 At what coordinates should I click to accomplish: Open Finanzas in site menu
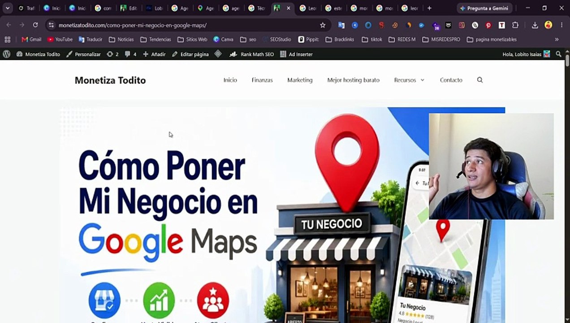click(x=262, y=80)
